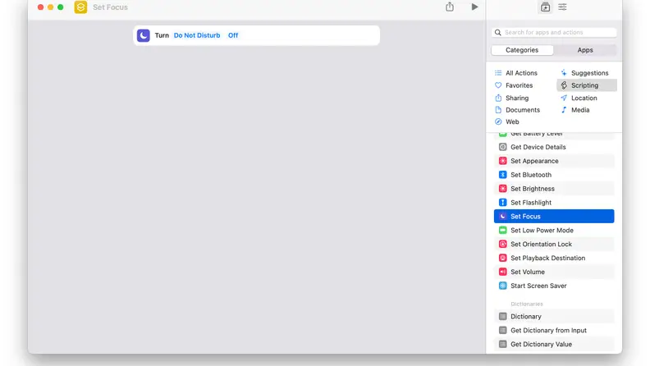This screenshot has width=650, height=366.
Task: Open the shortcut details settings icon
Action: (562, 7)
